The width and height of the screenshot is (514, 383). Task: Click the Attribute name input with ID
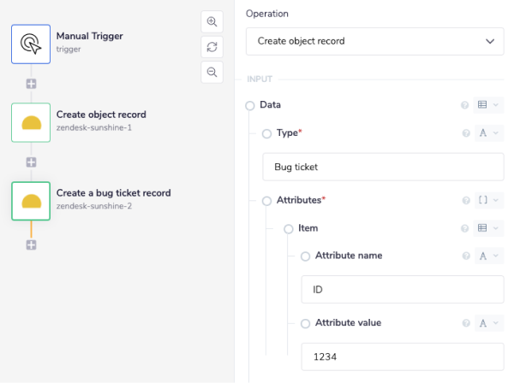pyautogui.click(x=402, y=290)
